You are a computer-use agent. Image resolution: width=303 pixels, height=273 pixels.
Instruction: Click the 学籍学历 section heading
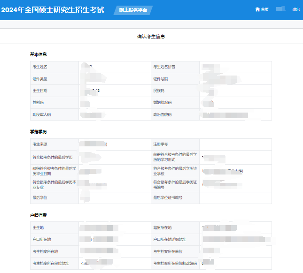tap(38, 132)
